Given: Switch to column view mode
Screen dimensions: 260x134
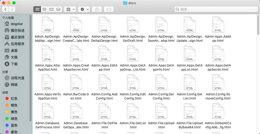Looking at the screenshot, I should [51, 9].
